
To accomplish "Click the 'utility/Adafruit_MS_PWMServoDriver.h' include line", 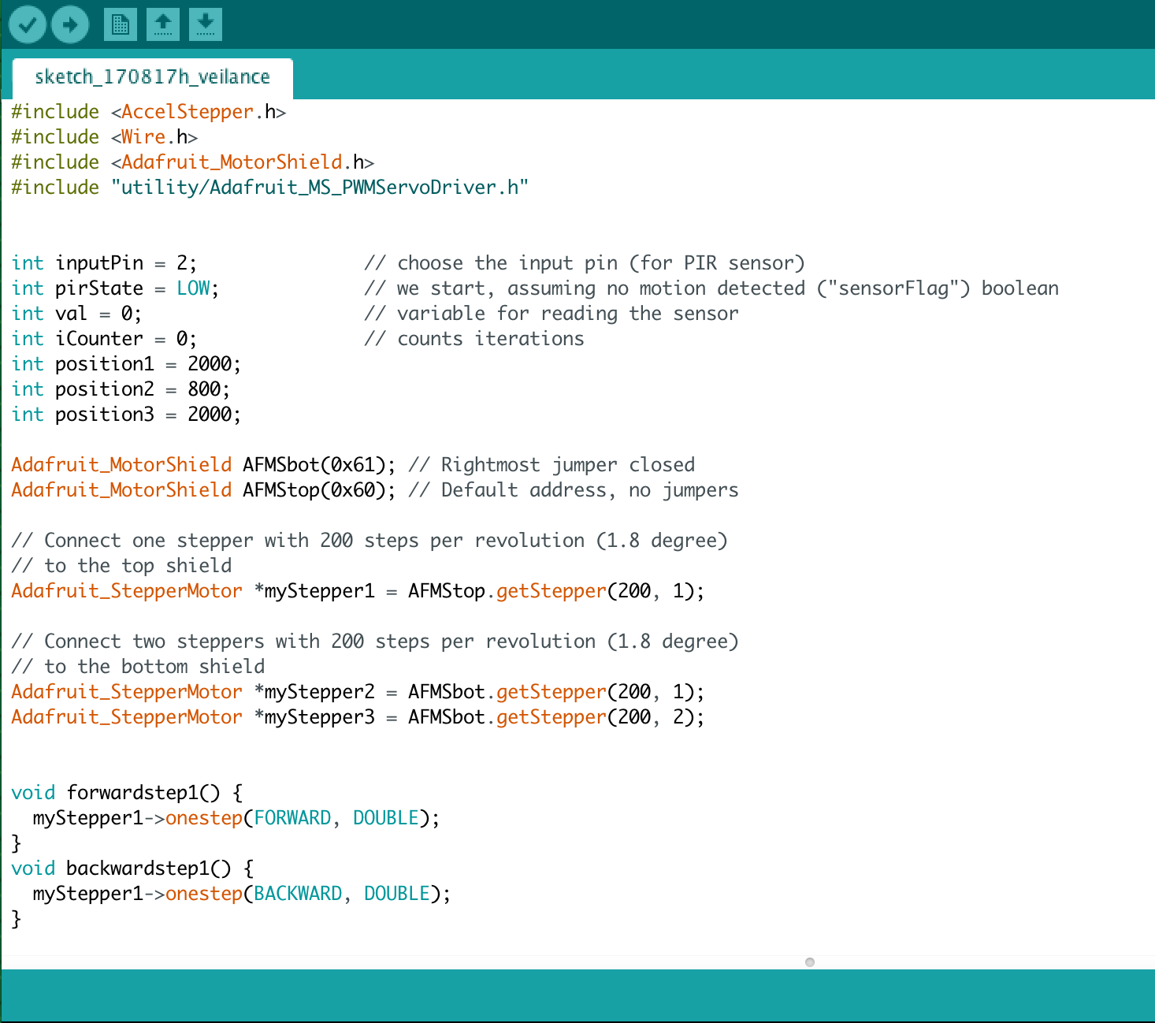I will coord(269,188).
